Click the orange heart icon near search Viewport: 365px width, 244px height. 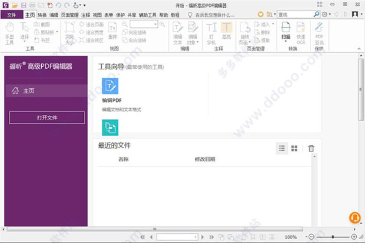(260, 14)
